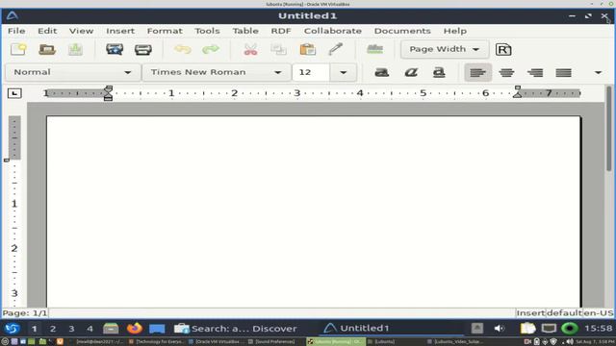
Task: Open the Table menu
Action: 245,31
